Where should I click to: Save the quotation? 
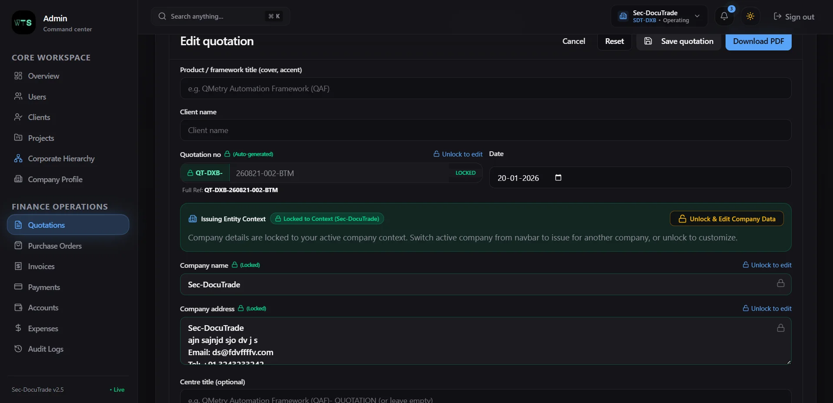coord(679,41)
